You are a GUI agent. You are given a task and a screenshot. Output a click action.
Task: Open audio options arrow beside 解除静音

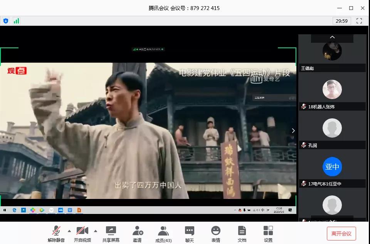coord(69,231)
